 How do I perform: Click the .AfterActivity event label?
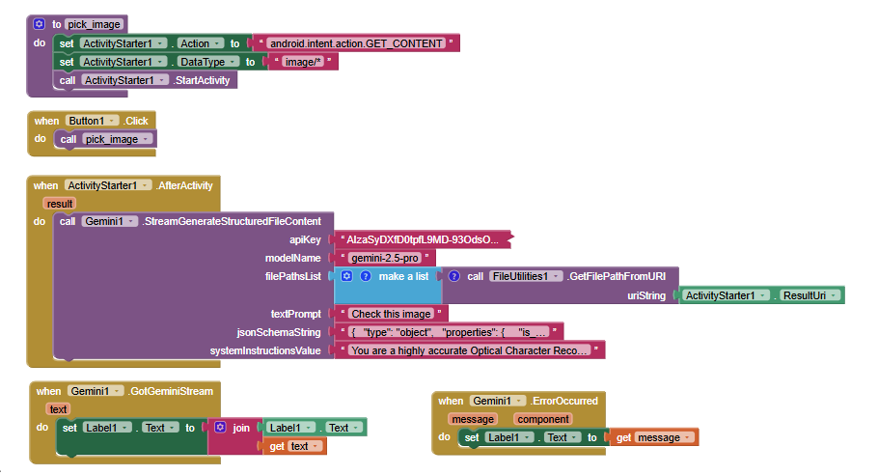183,184
